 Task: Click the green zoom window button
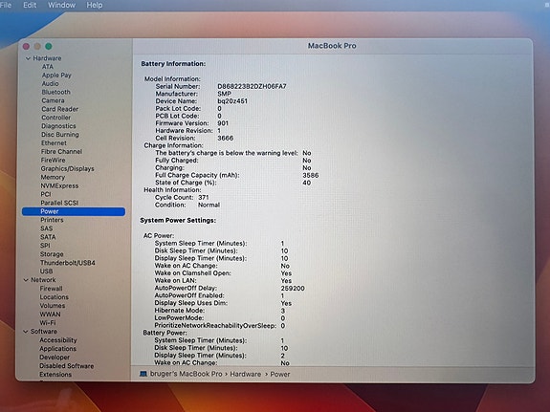coord(49,46)
